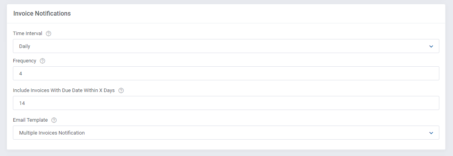The image size is (453, 156).
Task: Click the Time Interval label
Action: coord(28,34)
